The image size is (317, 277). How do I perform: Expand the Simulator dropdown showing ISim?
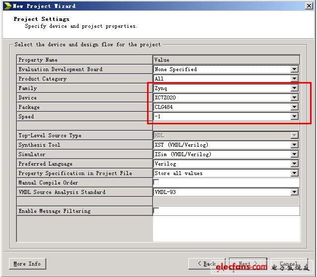point(294,155)
